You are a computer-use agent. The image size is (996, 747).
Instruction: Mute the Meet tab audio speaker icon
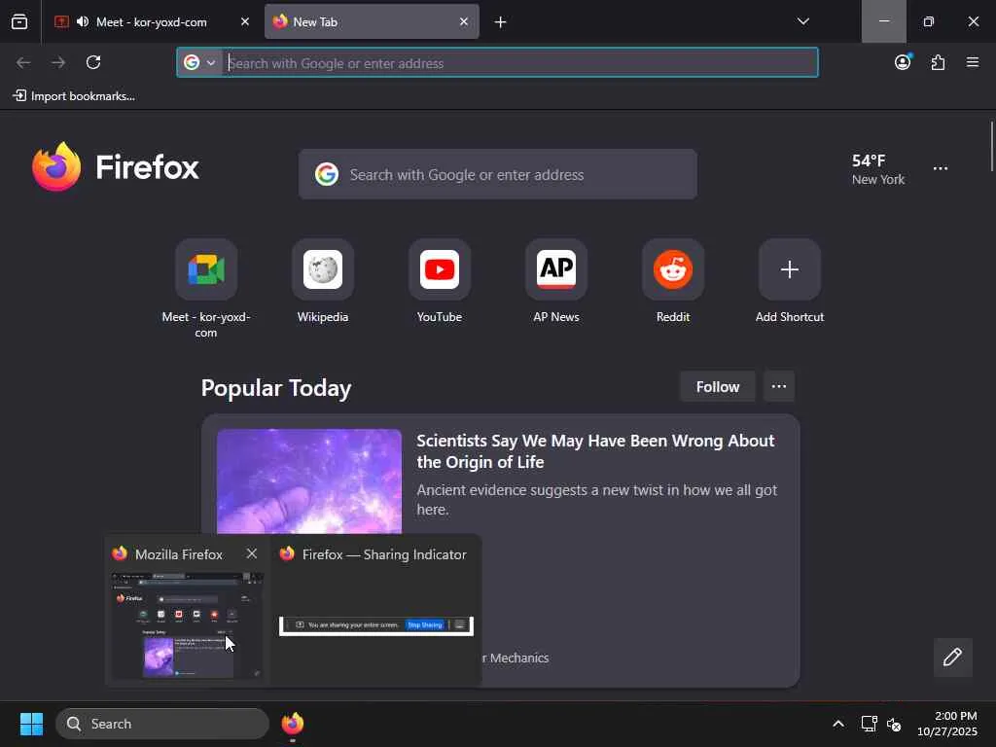[x=83, y=21]
